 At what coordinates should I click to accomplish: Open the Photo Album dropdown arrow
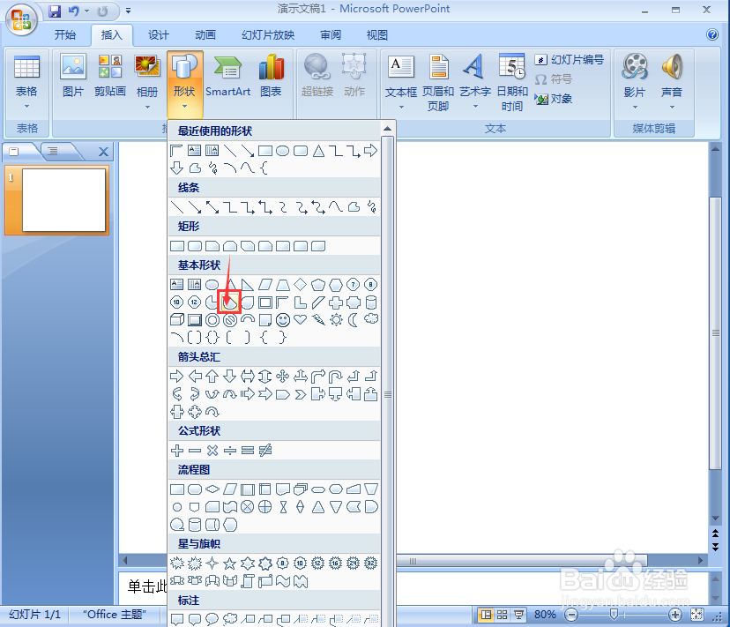147,107
